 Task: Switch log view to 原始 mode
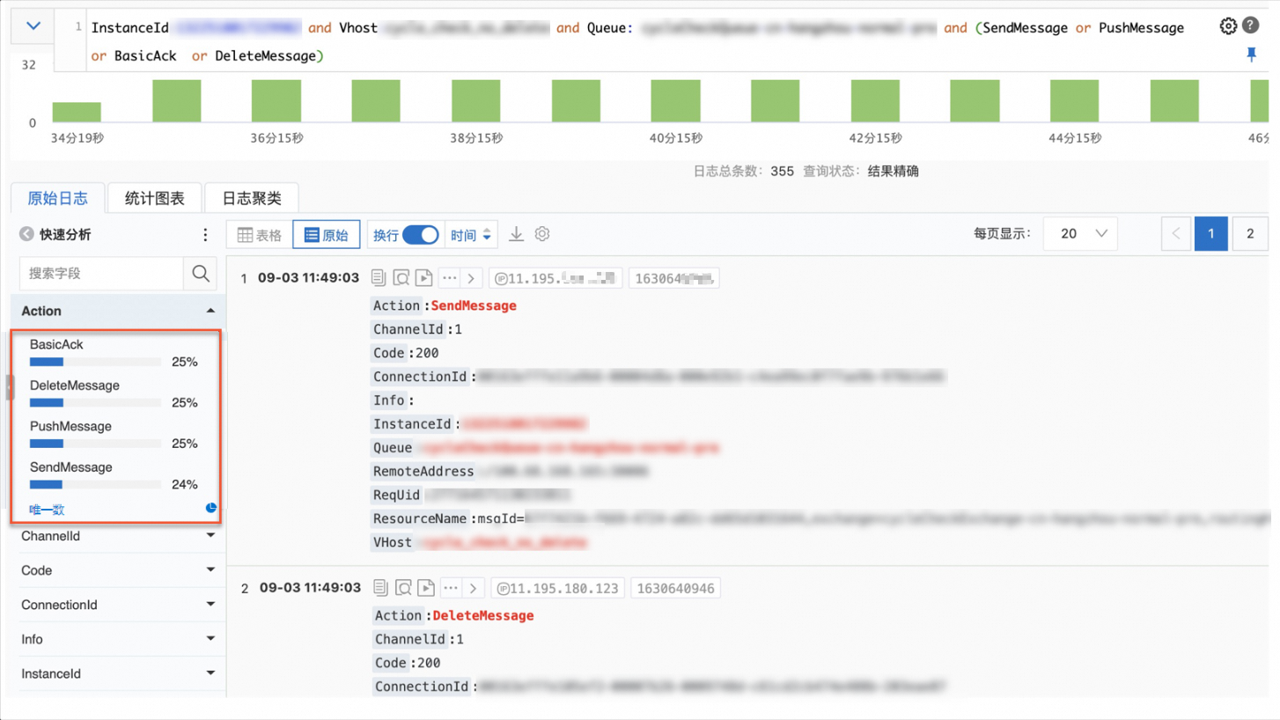(326, 235)
